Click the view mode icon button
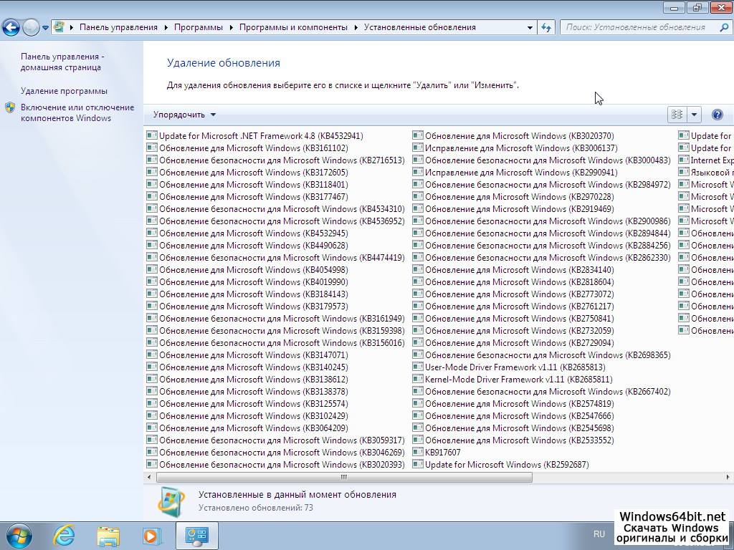The width and height of the screenshot is (734, 550). tap(677, 115)
